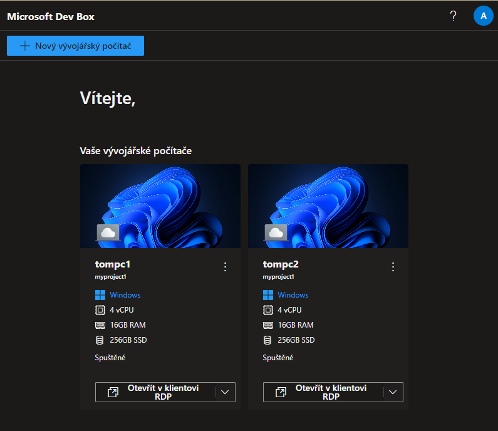Viewport: 498px width, 431px height.
Task: Click the vCPU chip icon on tompc1
Action: click(x=100, y=310)
